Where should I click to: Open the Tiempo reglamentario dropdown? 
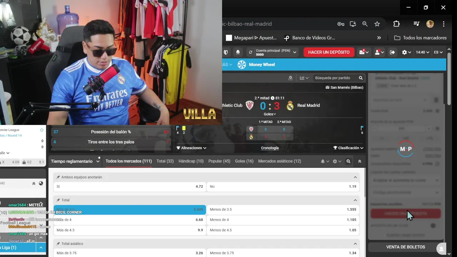coord(75,161)
